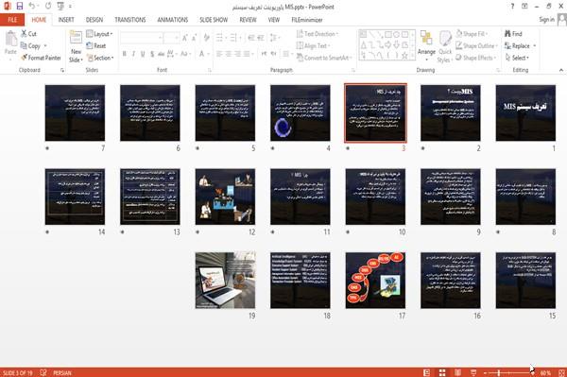
Task: Expand the Layout dropdown
Action: tap(99, 34)
